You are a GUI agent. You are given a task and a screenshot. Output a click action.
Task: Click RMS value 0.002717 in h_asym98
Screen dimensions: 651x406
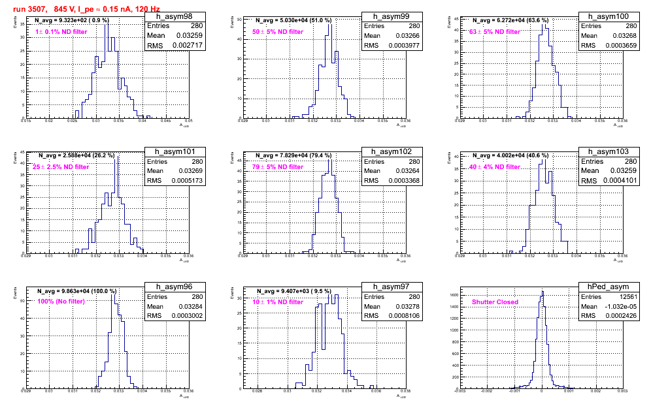click(x=187, y=46)
